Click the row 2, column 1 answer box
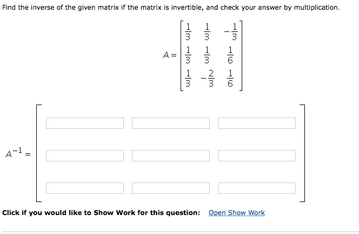The height and width of the screenshot is (234, 359). click(x=85, y=155)
